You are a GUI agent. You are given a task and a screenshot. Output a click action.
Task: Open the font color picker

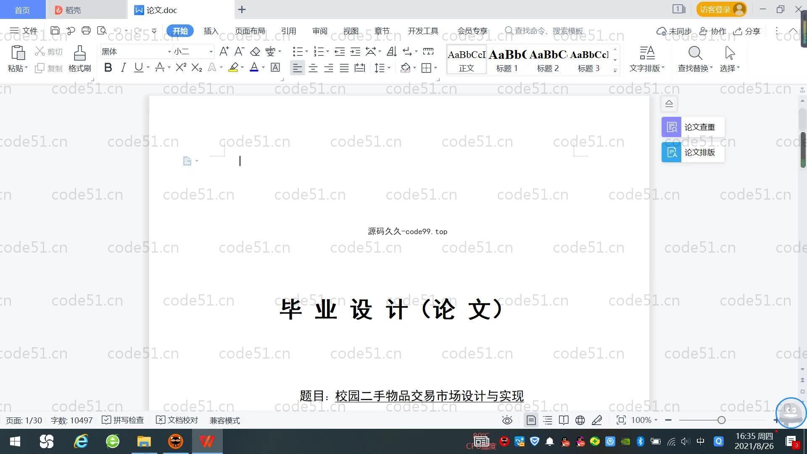(263, 68)
